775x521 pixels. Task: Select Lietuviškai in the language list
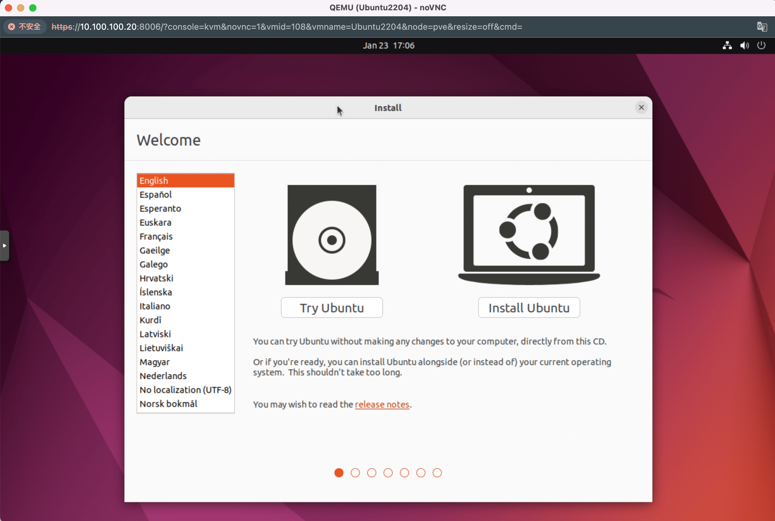point(185,348)
